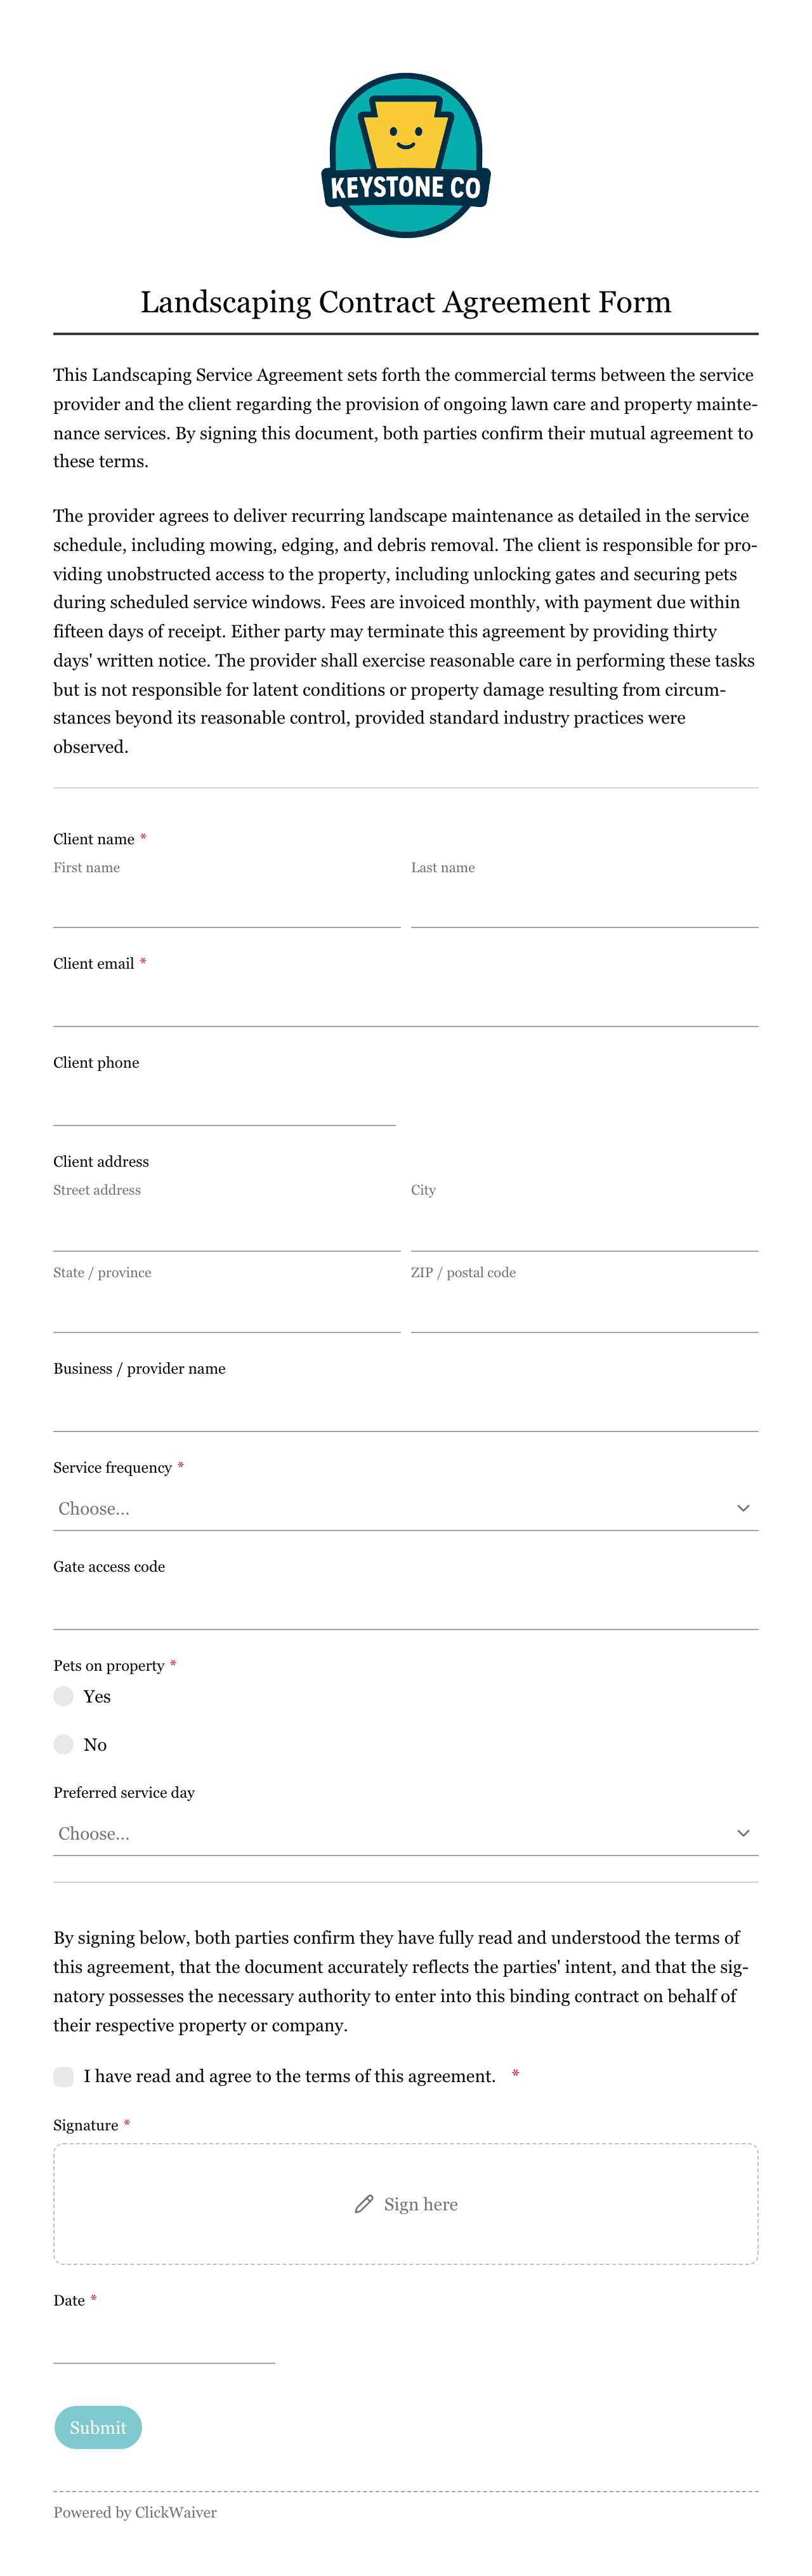Click the Sign here signature area
Viewport: 812px width, 2576px height.
click(x=405, y=2204)
